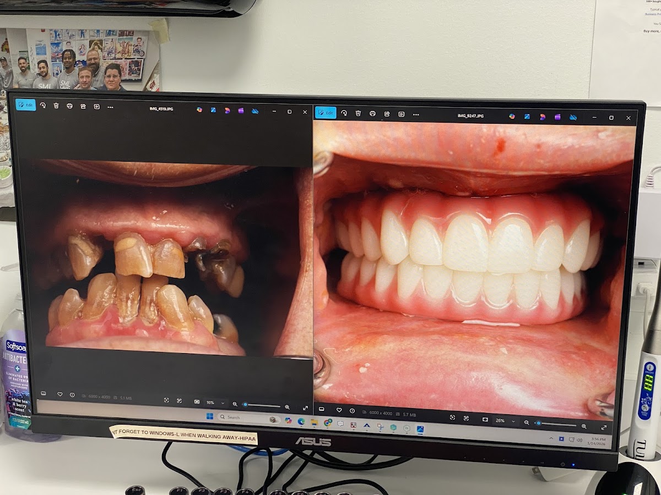Open the 16% zoom dropdown
The image size is (661, 495).
click(x=214, y=403)
